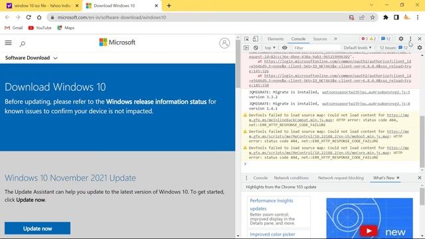Open the tab search dropdown arrow
This screenshot has width=425, height=239.
pos(371,5)
